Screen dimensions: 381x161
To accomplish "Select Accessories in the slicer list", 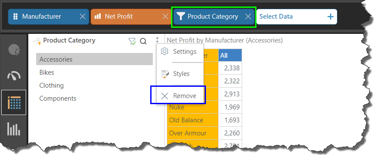I will (x=94, y=59).
